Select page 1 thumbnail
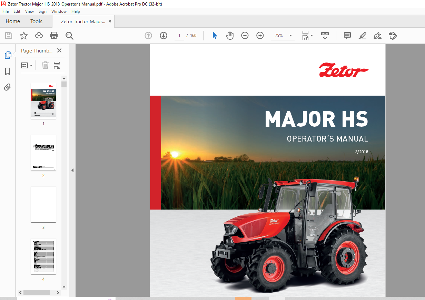 43,101
